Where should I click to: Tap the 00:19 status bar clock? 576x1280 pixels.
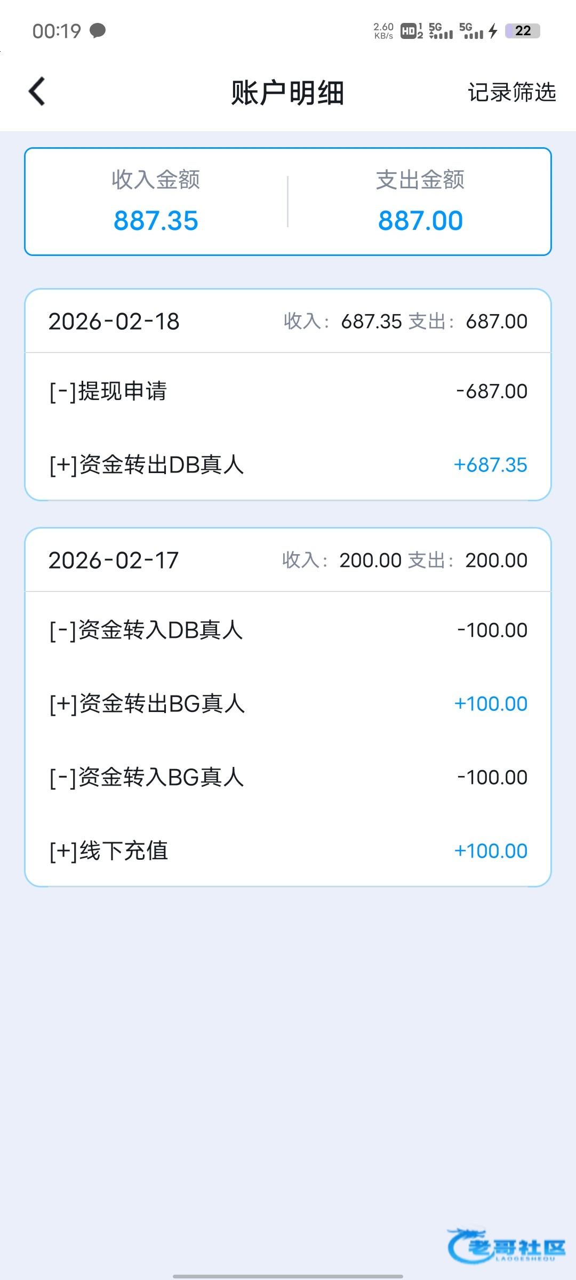tap(57, 31)
